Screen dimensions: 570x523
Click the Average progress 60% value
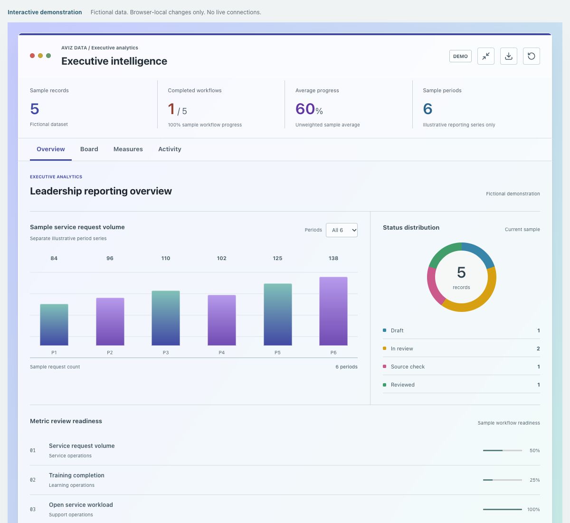point(309,109)
